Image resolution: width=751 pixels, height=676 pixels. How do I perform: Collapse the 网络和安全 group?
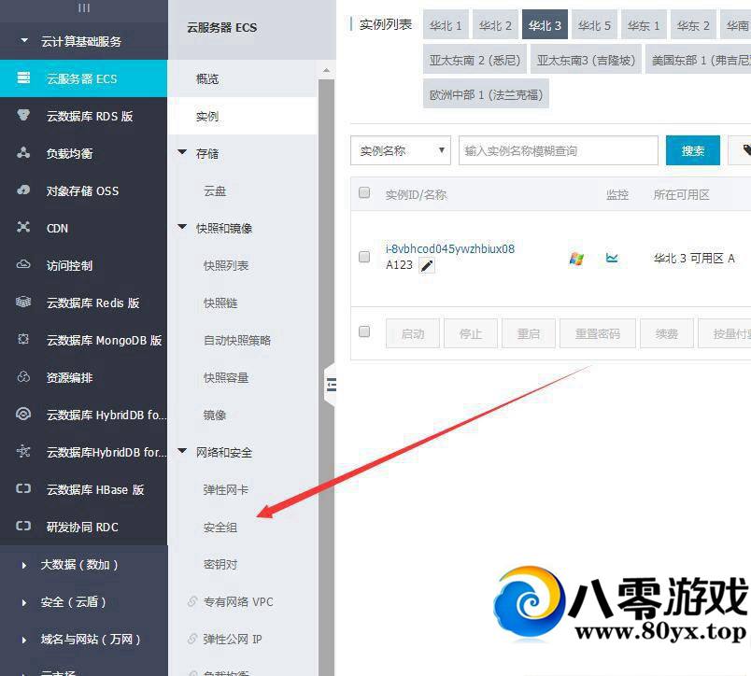click(x=182, y=451)
